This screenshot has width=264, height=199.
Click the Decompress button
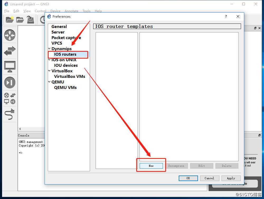click(176, 166)
